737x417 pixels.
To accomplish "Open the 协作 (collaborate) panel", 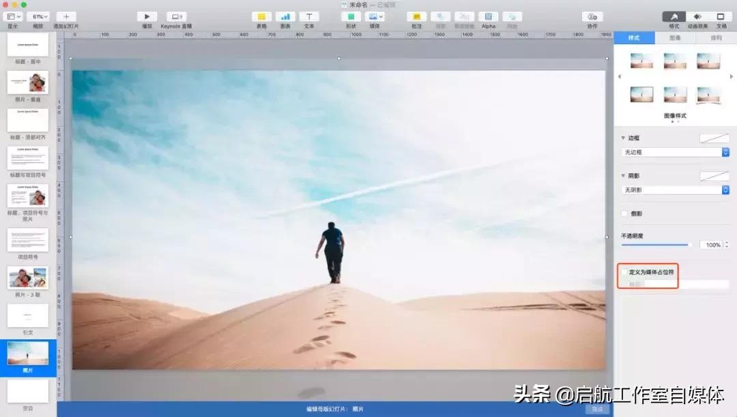I will click(591, 18).
